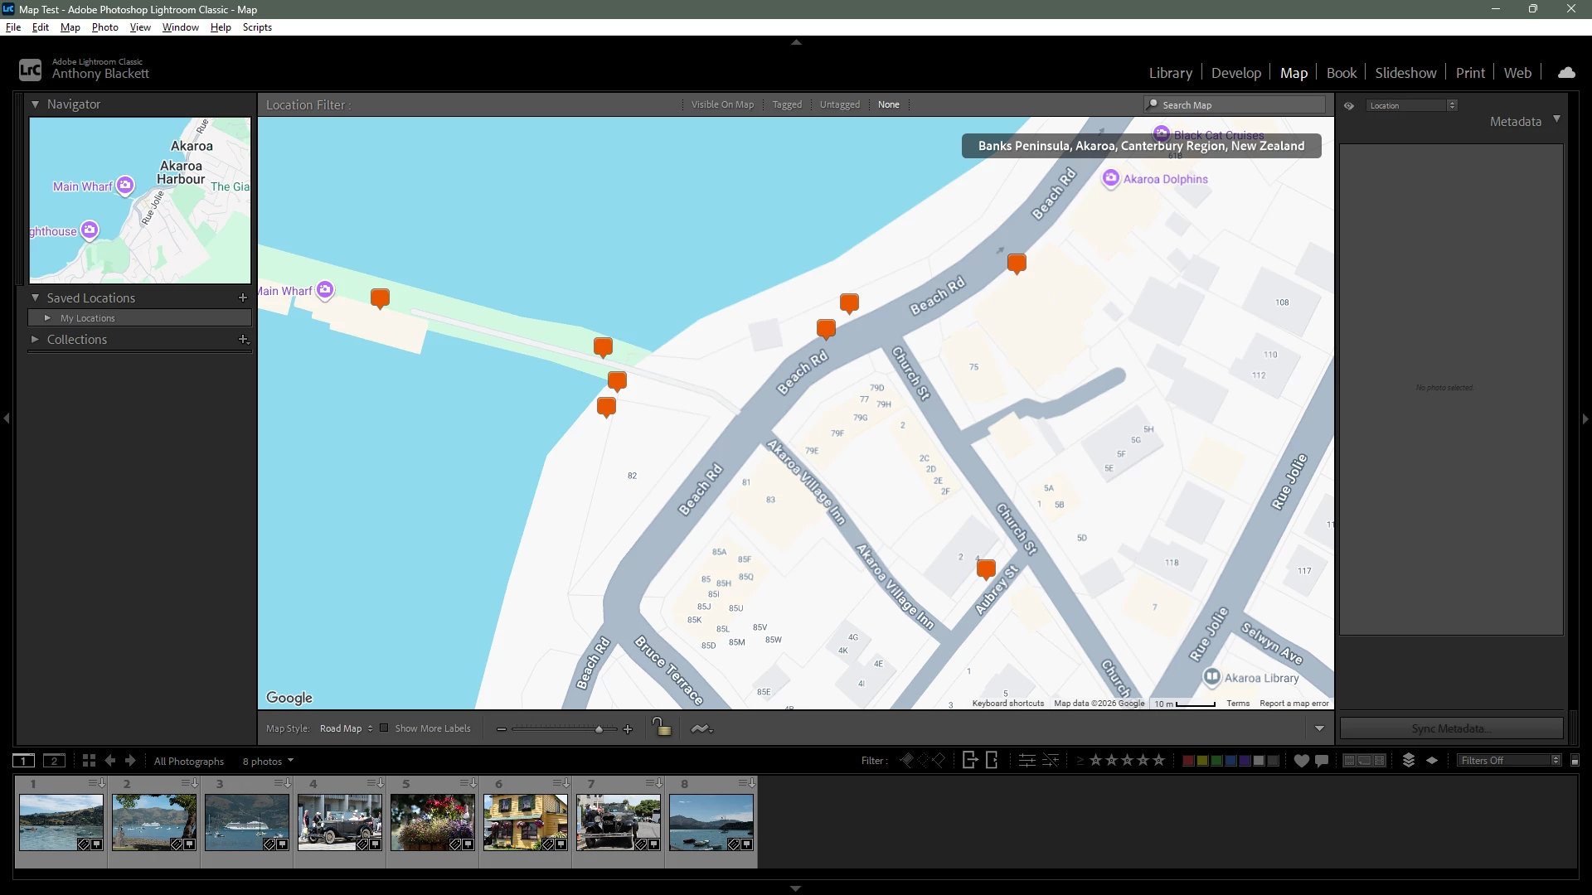Go forward with the right arrow icon
1592x895 pixels.
click(x=130, y=761)
